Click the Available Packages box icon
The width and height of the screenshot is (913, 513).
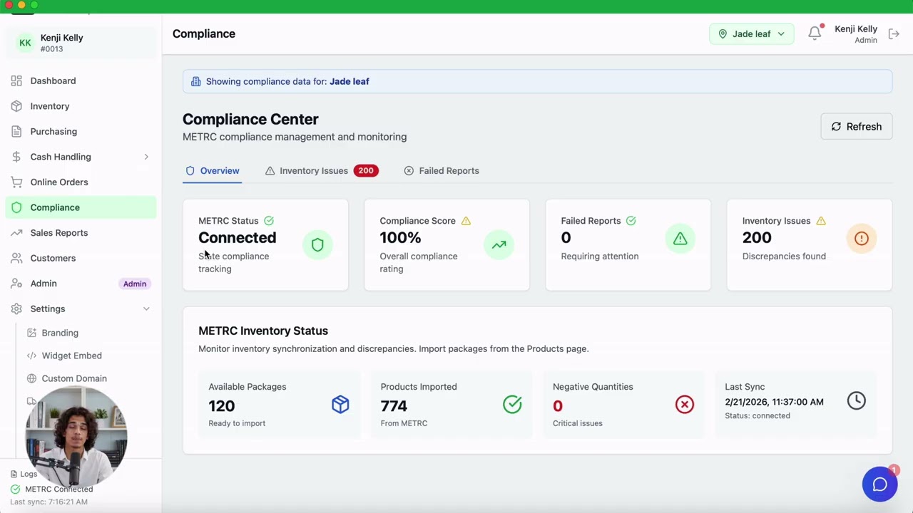[x=340, y=405]
